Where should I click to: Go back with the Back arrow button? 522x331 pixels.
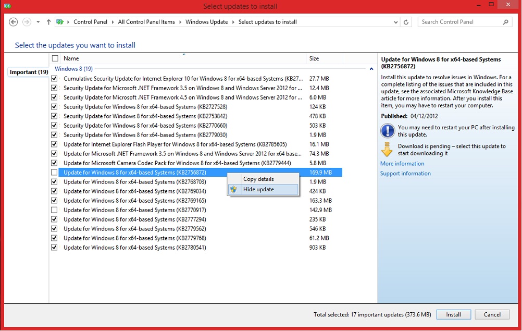[x=14, y=22]
